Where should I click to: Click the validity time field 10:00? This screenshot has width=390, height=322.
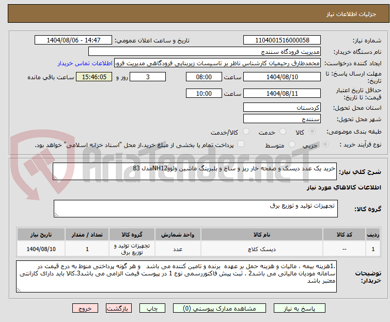[x=204, y=94]
